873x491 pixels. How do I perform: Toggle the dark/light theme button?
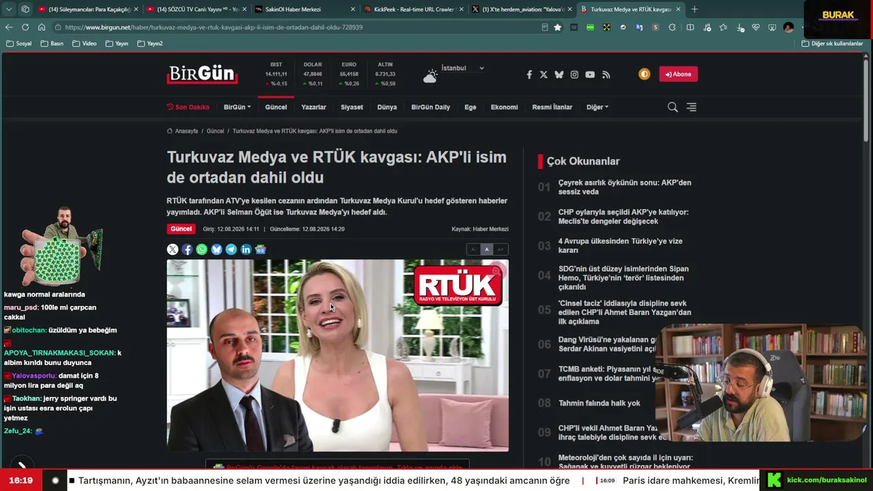(x=645, y=74)
